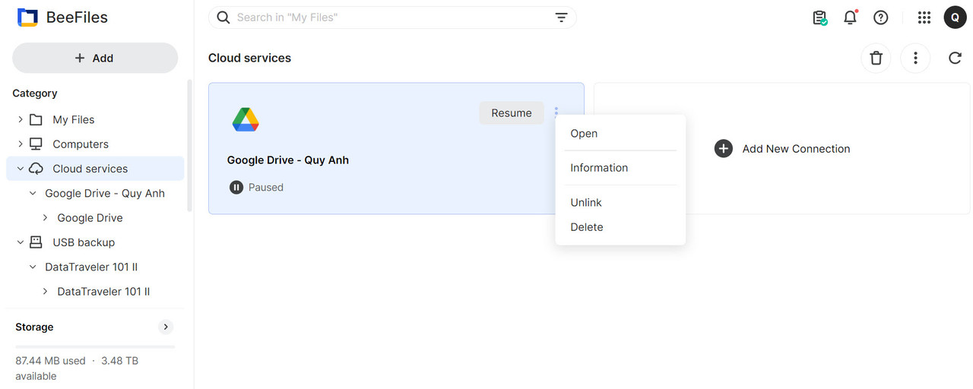This screenshot has height=389, width=973.
Task: Open the help question mark icon
Action: point(881,17)
